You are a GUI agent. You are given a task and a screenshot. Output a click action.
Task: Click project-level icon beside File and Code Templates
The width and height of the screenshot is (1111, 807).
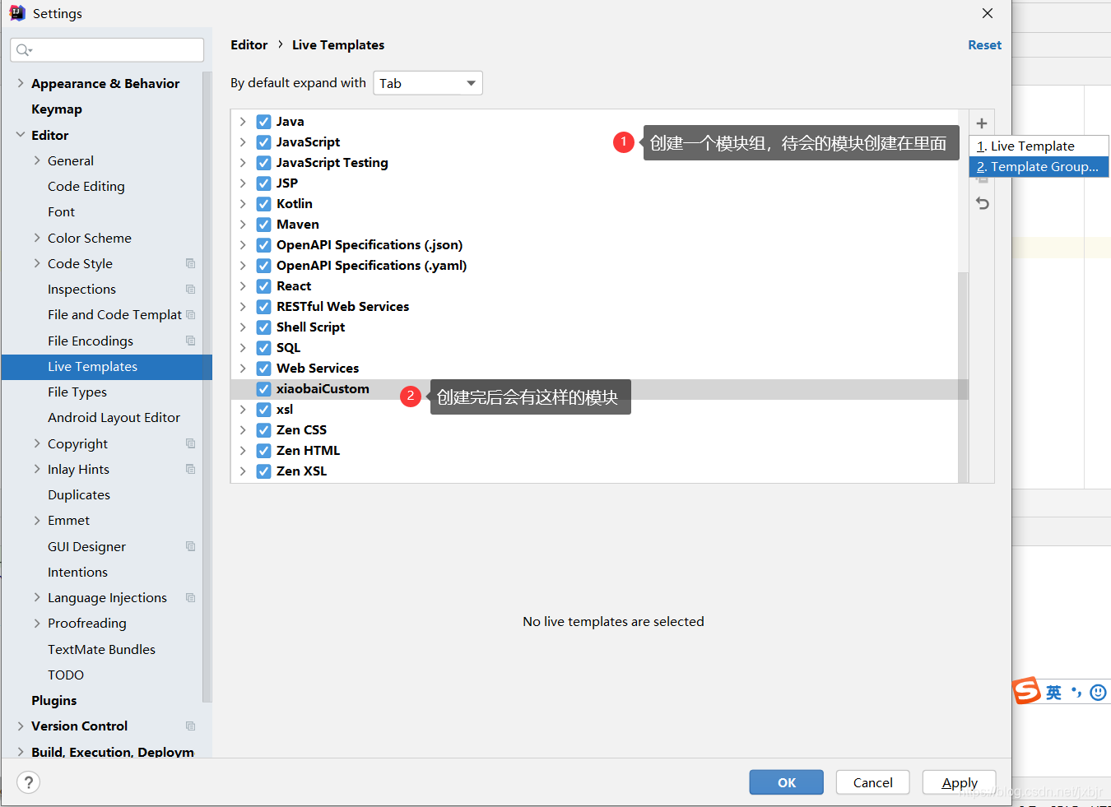(x=191, y=314)
